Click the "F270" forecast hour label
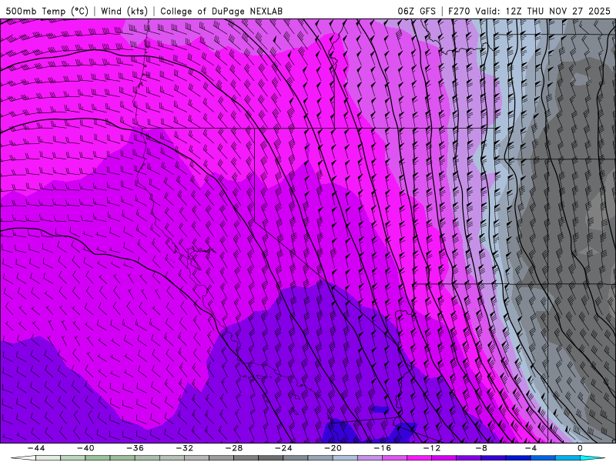Viewport: 616px width, 462px height. [x=459, y=12]
